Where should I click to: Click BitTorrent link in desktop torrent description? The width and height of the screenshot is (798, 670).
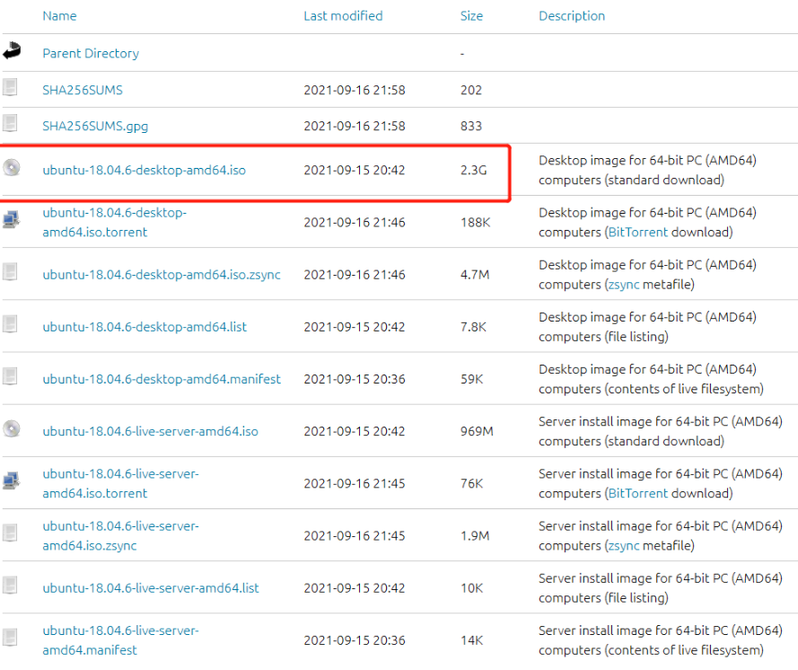click(637, 233)
